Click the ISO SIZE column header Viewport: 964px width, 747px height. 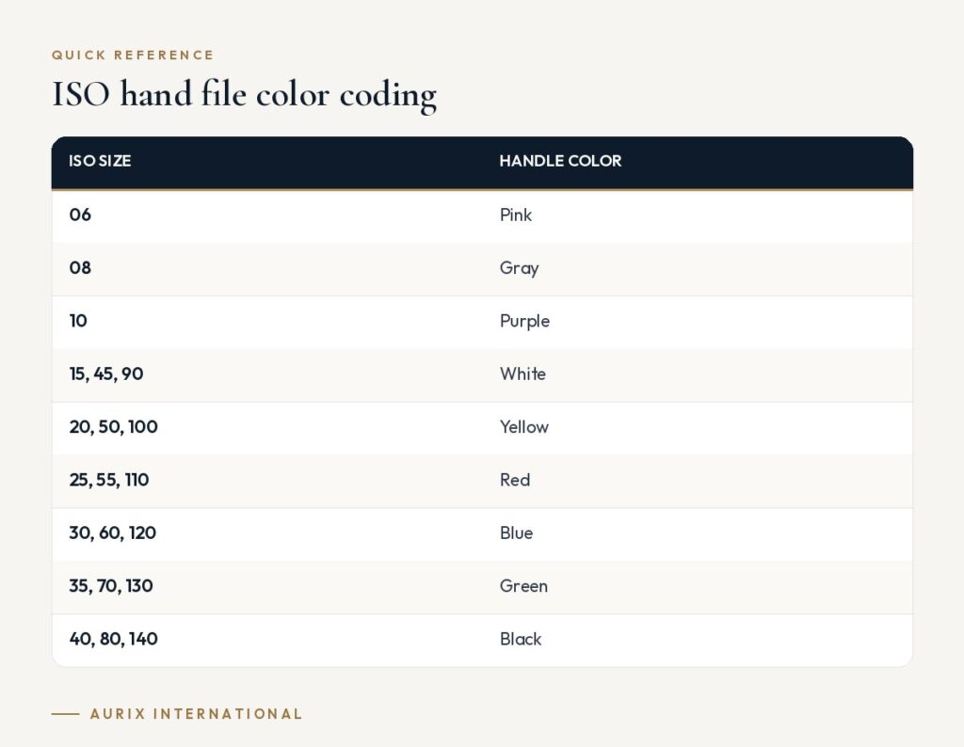pyautogui.click(x=266, y=162)
